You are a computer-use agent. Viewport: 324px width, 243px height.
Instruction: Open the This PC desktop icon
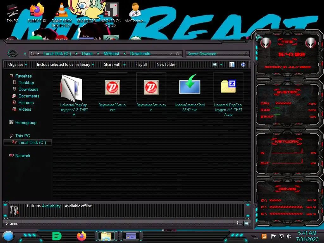[x=12, y=13]
